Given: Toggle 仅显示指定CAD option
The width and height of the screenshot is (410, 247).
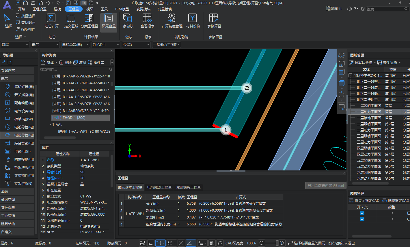Looking at the screenshot, I should click(364, 200).
